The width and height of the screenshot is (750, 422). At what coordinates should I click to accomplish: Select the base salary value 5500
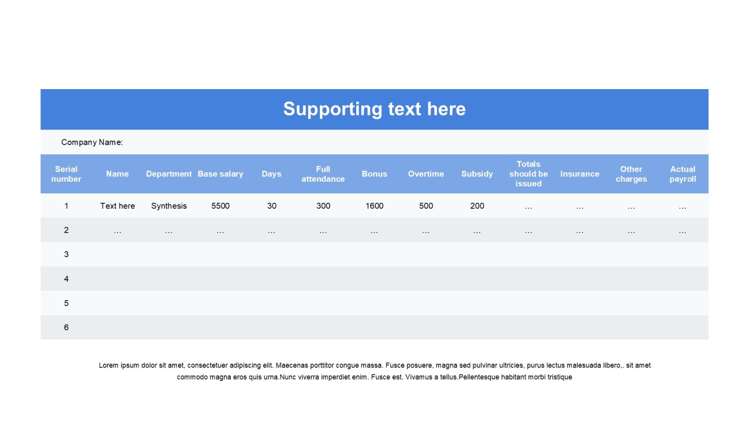220,206
